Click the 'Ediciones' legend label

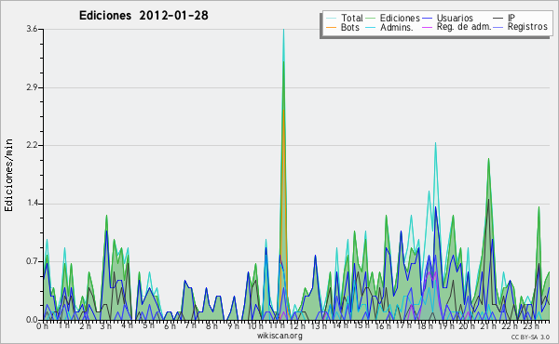coord(400,18)
